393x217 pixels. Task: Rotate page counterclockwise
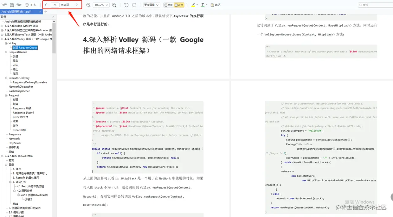click(126, 5)
